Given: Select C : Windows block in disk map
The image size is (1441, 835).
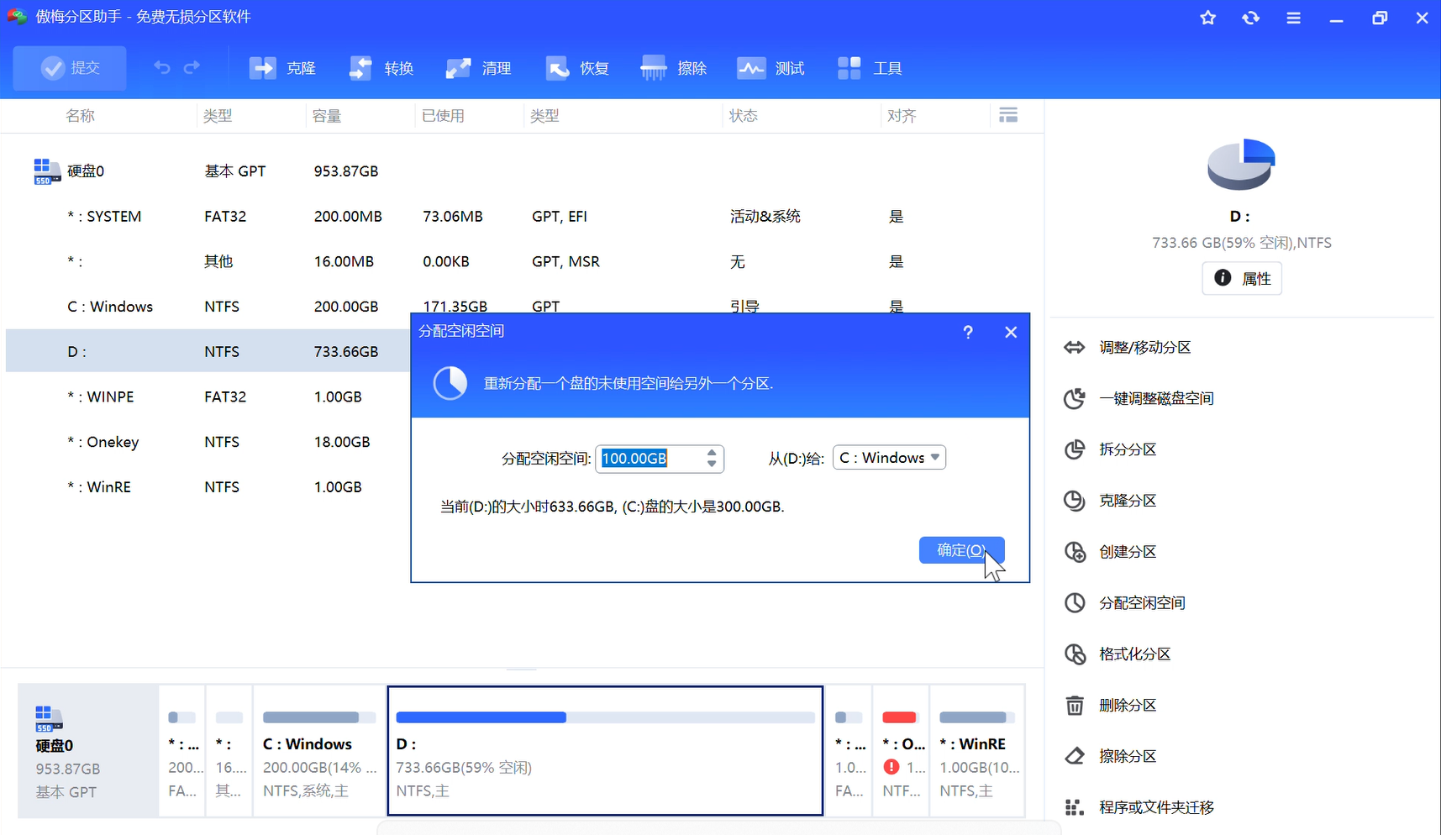Looking at the screenshot, I should pyautogui.click(x=319, y=751).
